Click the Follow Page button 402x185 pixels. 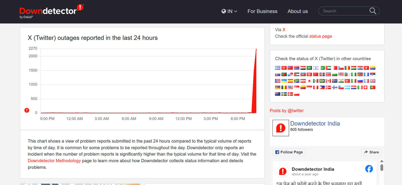(x=289, y=152)
